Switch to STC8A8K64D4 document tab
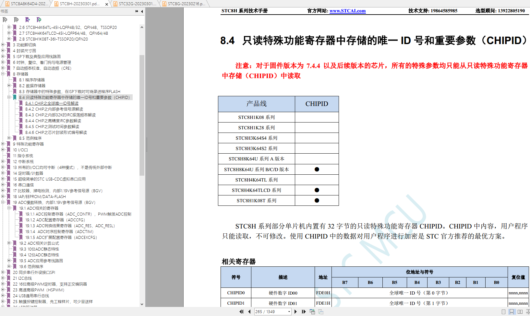The width and height of the screenshot is (530, 316). [x=26, y=4]
